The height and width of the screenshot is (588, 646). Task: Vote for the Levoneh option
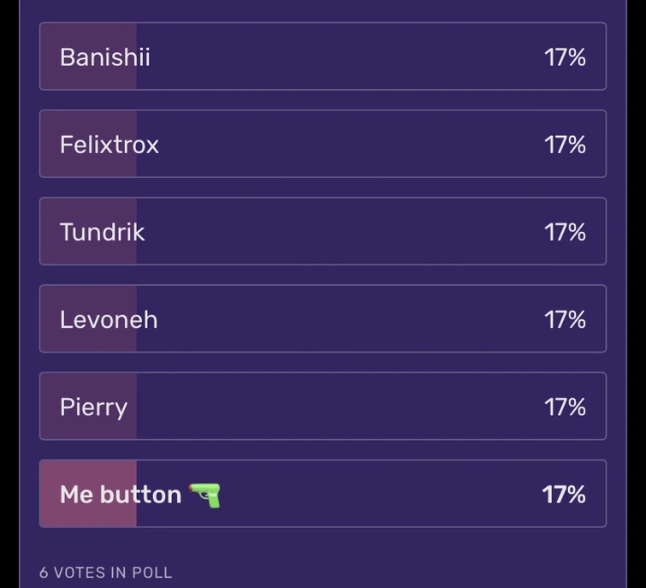pyautogui.click(x=323, y=319)
